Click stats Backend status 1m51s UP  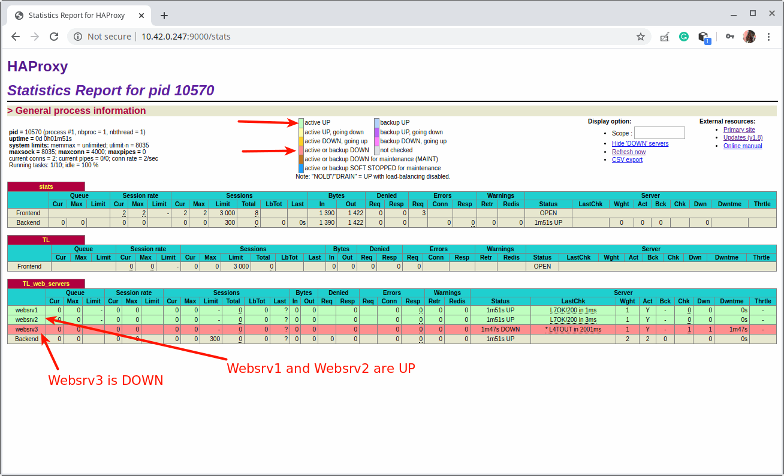(x=548, y=223)
